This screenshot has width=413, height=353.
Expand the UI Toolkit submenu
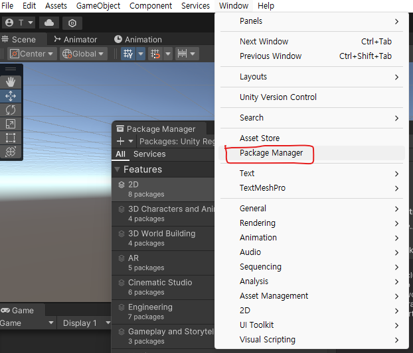311,325
